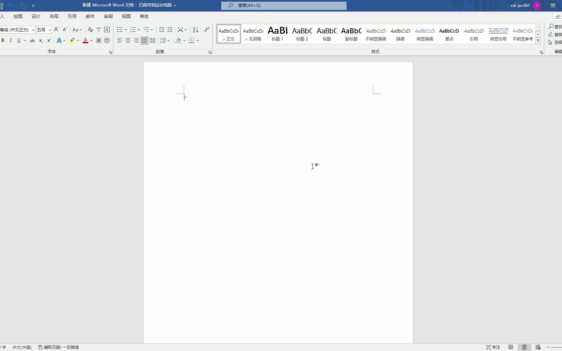Toggle superscript formatting
This screenshot has height=351, width=562.
49,40
